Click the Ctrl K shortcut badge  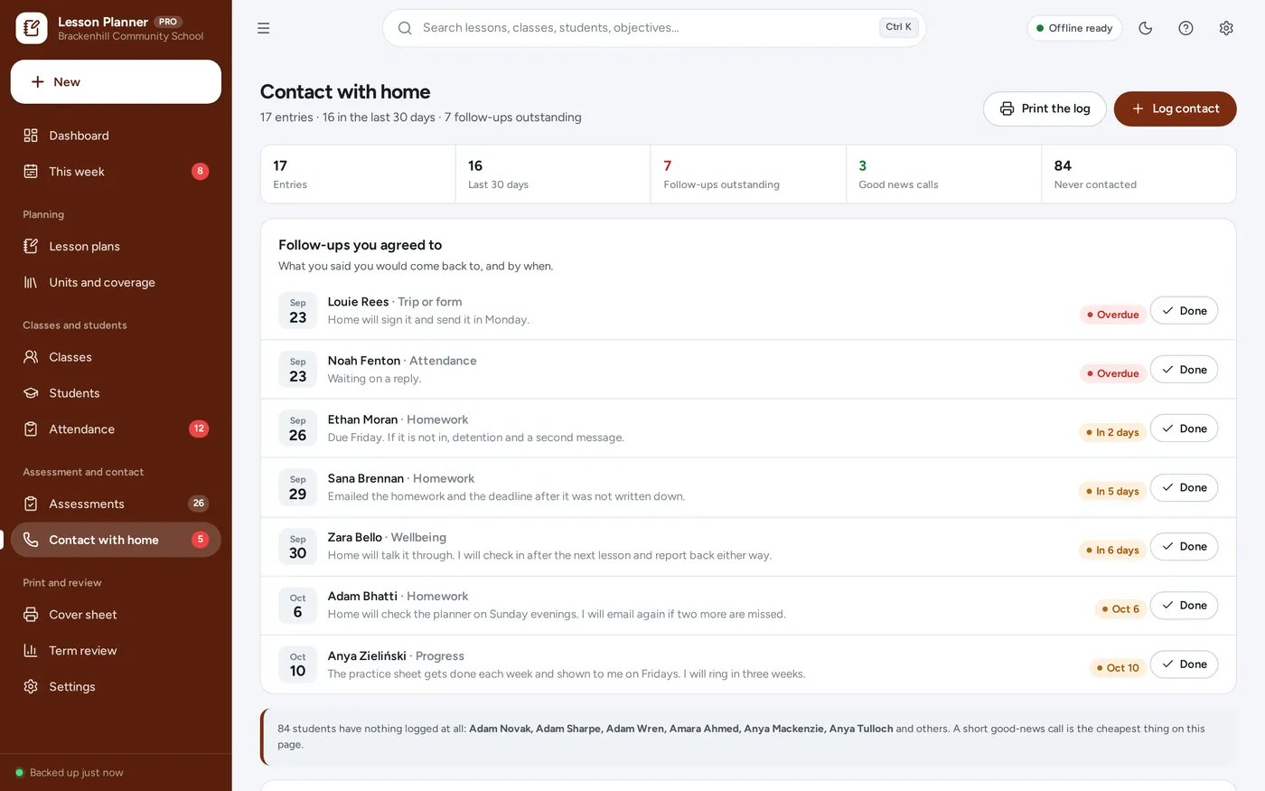(898, 27)
